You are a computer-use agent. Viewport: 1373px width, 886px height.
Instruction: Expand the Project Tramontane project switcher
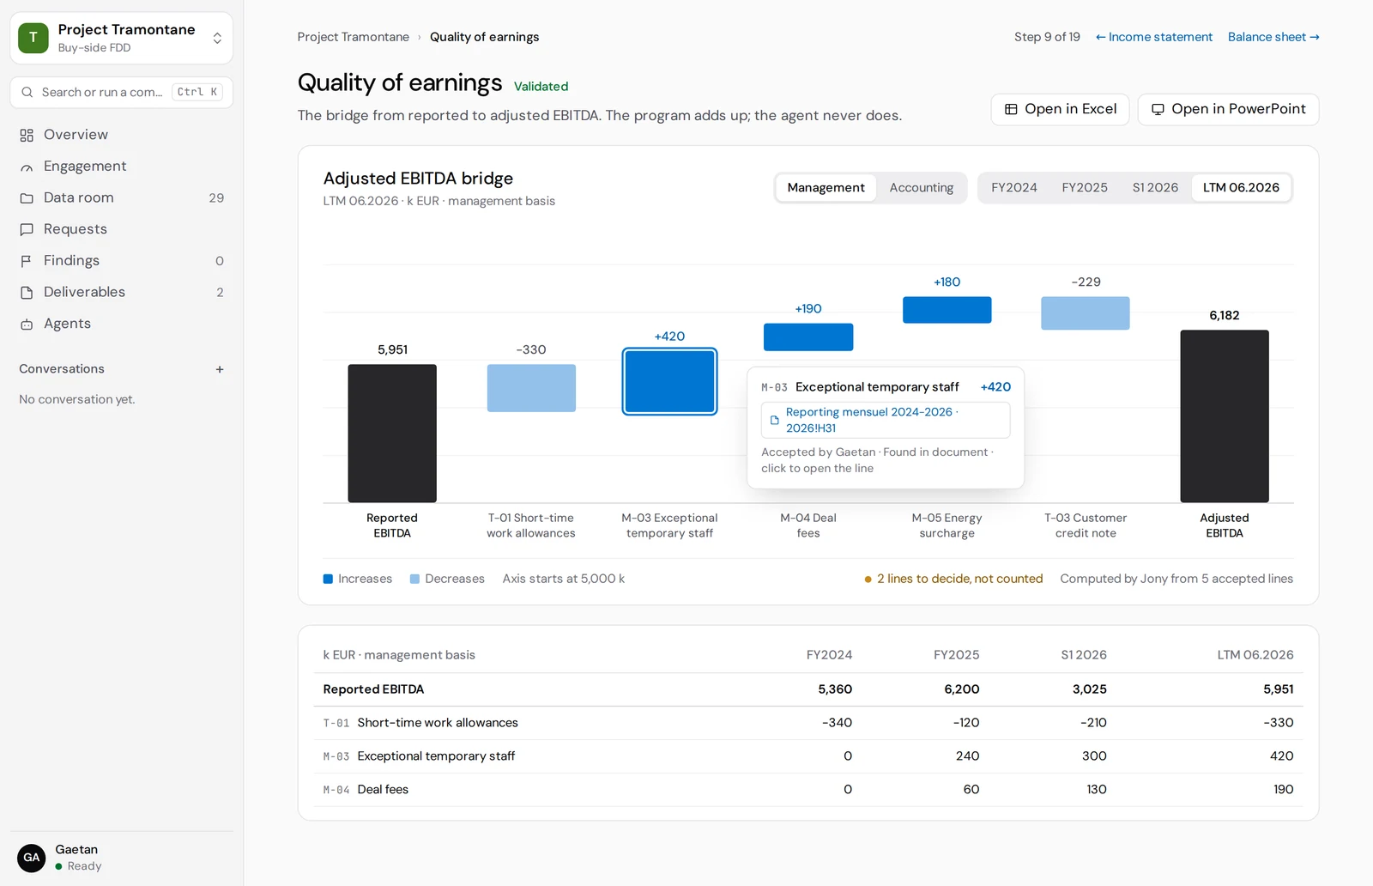click(217, 38)
